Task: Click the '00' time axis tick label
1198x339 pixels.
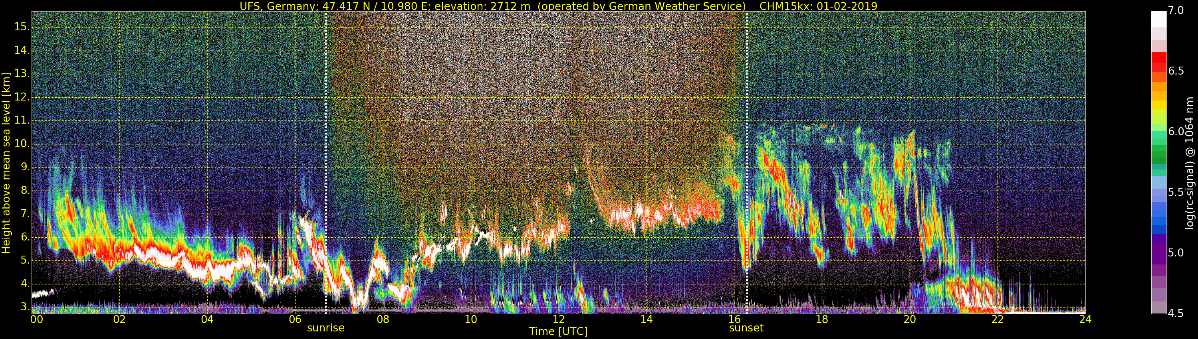Action: [37, 319]
